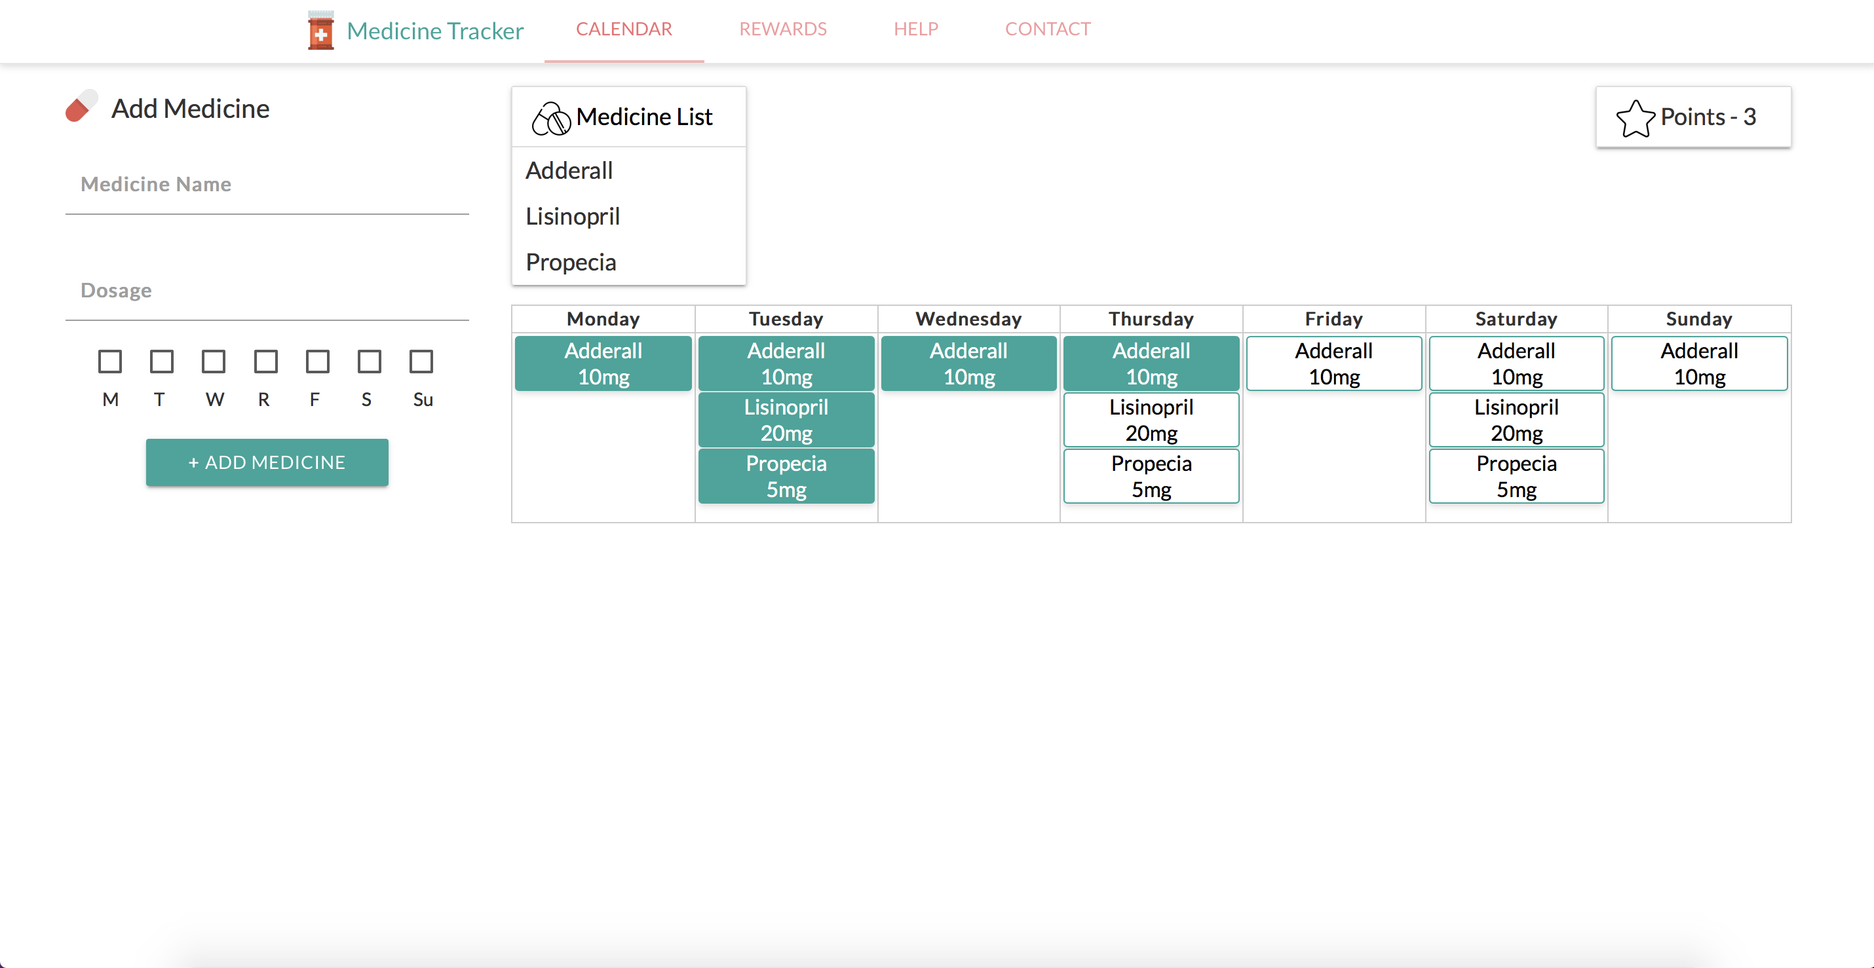Viewport: 1874px width, 968px height.
Task: Toggle Thursday's Lisinopril 20mg dose
Action: [x=1151, y=420]
